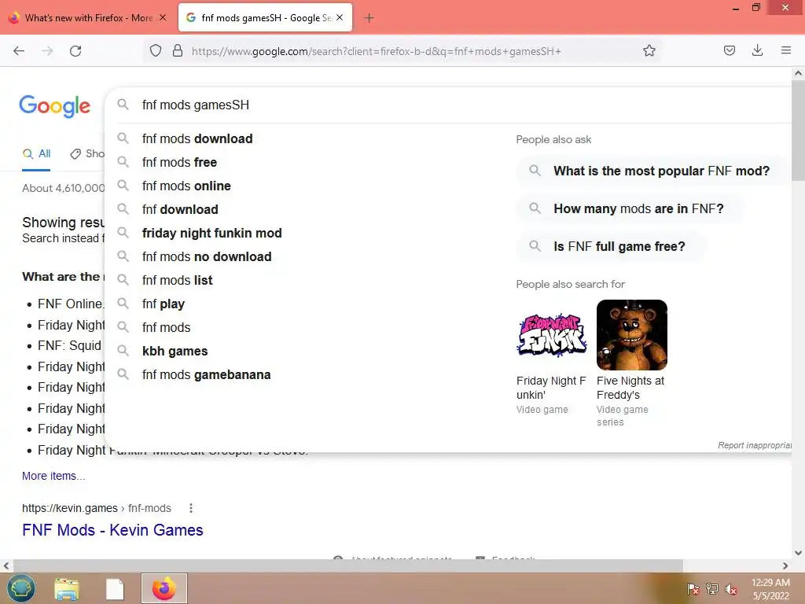Select plain 'fnf mods' suggestion
Image resolution: width=805 pixels, height=604 pixels.
coord(166,328)
